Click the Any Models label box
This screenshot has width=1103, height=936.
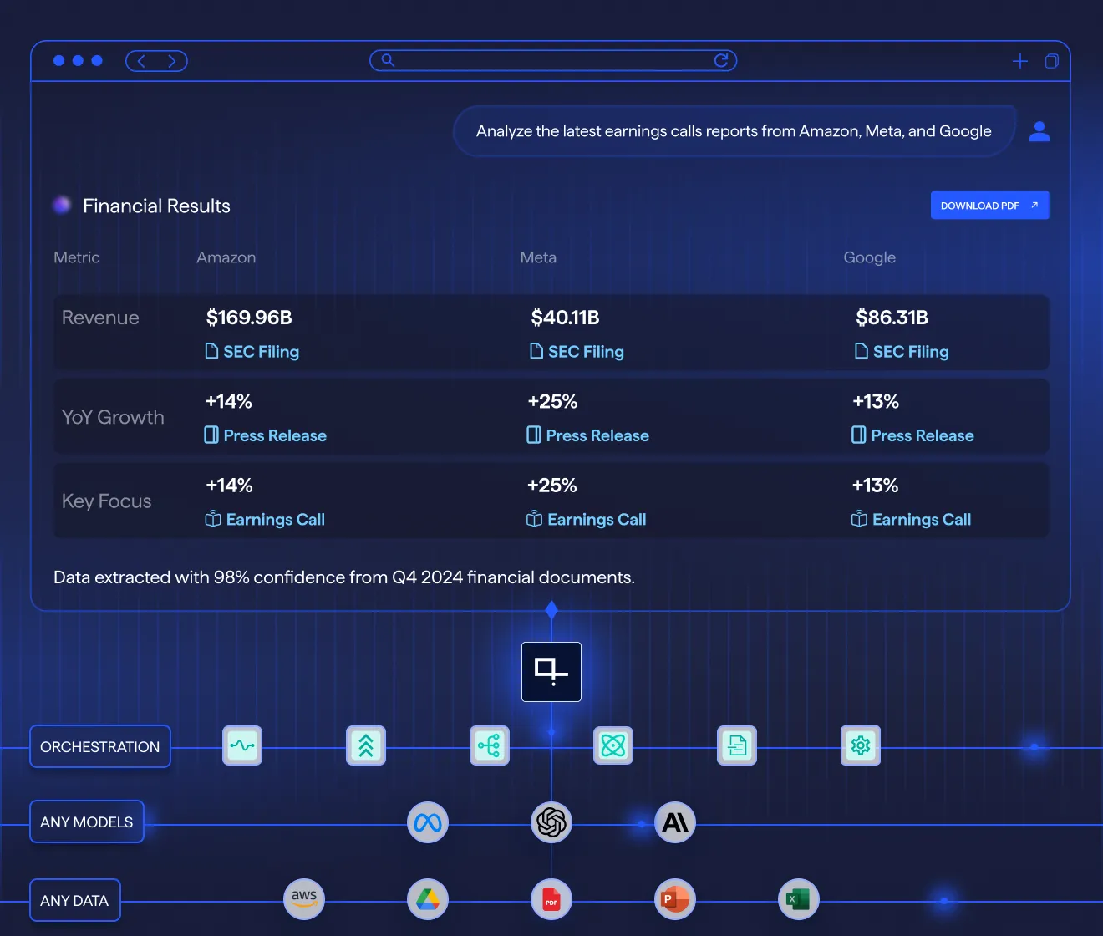pos(87,822)
